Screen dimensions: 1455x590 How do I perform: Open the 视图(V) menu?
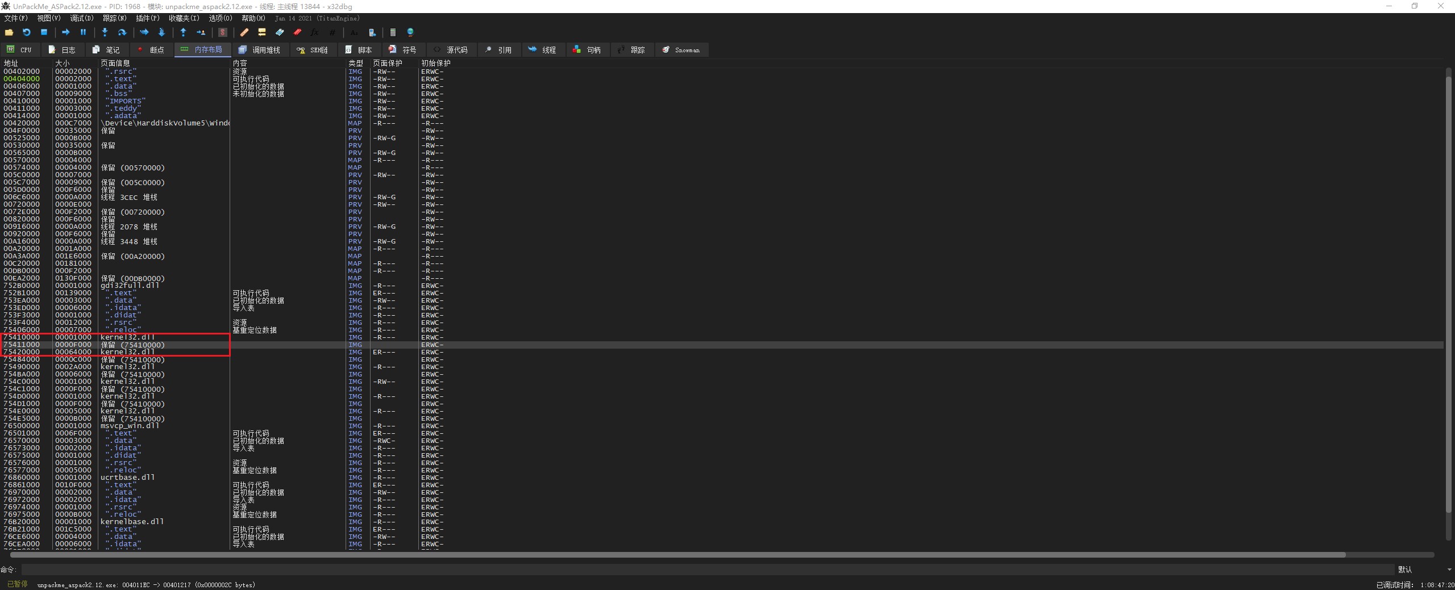(49, 18)
